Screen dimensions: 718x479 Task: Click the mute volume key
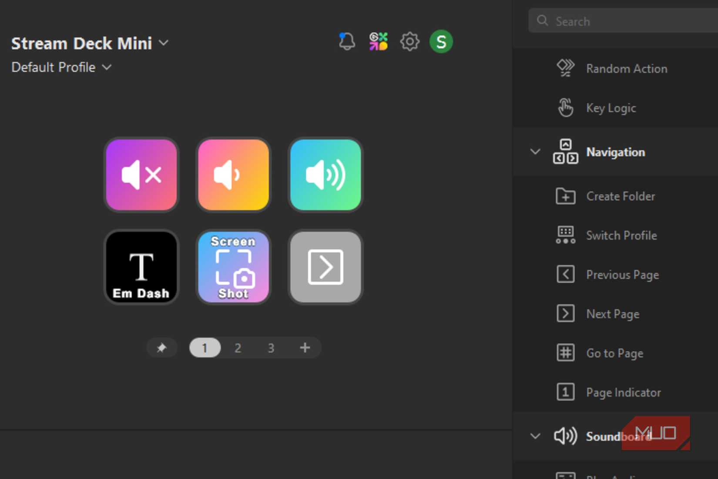(x=141, y=175)
